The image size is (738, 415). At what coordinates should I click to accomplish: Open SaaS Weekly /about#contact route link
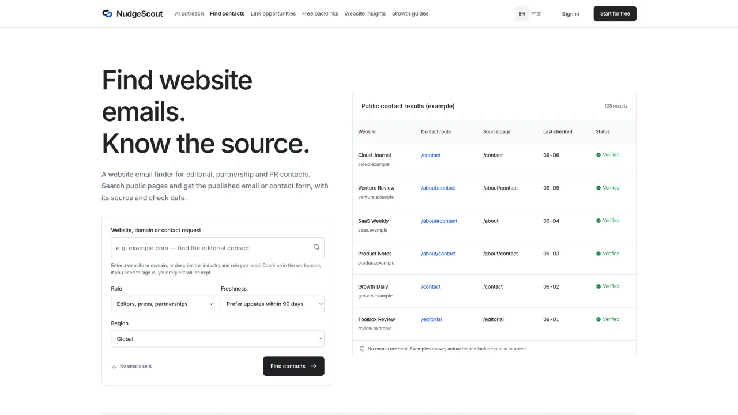439,221
